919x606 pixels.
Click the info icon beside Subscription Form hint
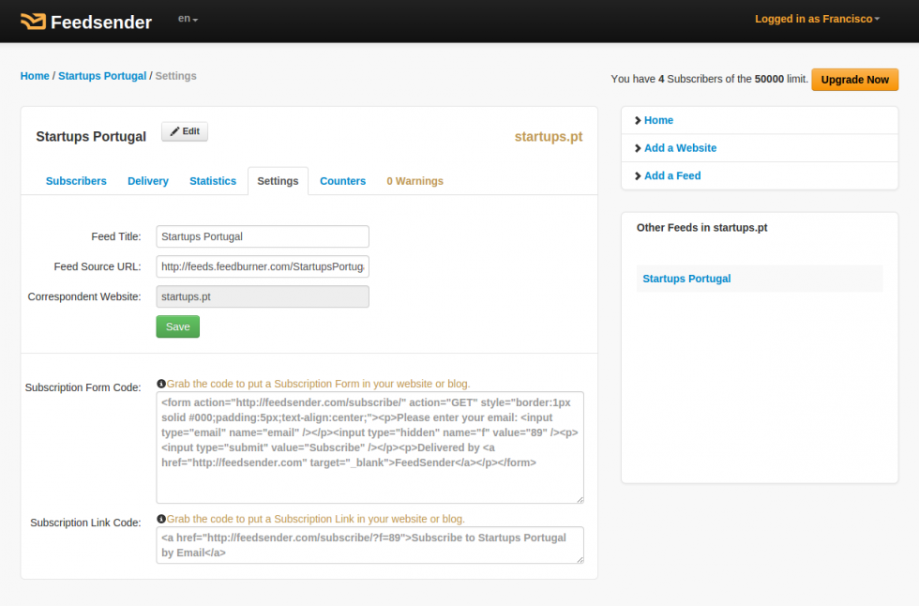(x=161, y=384)
